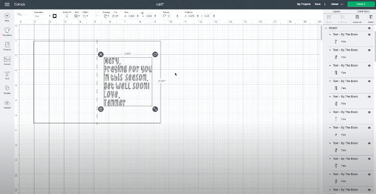Image resolution: width=376 pixels, height=194 pixels.
Task: Click the canvas vertical scrollbar
Action: click(321, 32)
